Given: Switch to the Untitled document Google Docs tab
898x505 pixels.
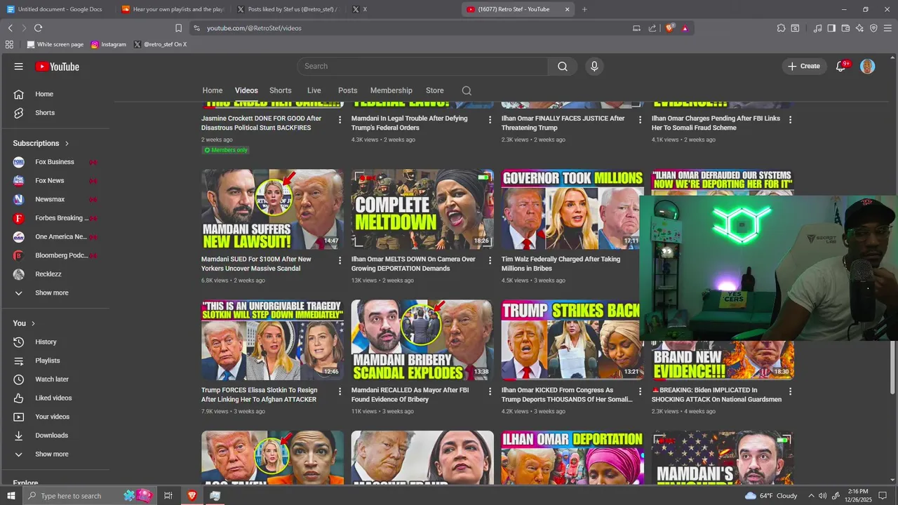Looking at the screenshot, I should 55,9.
